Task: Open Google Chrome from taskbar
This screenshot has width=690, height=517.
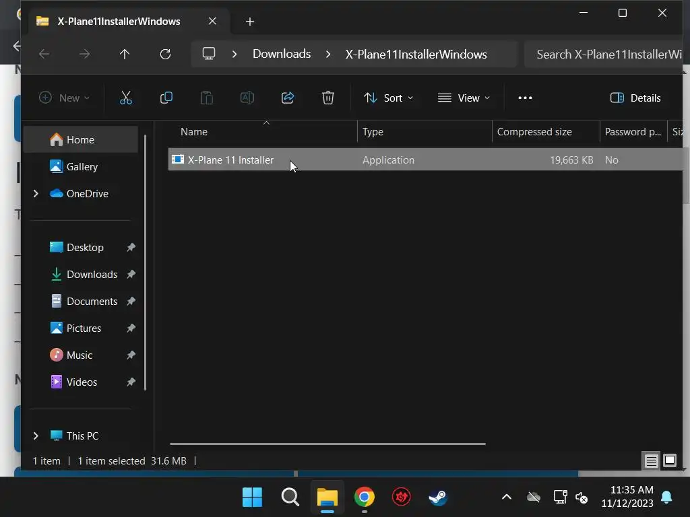Action: (x=365, y=497)
